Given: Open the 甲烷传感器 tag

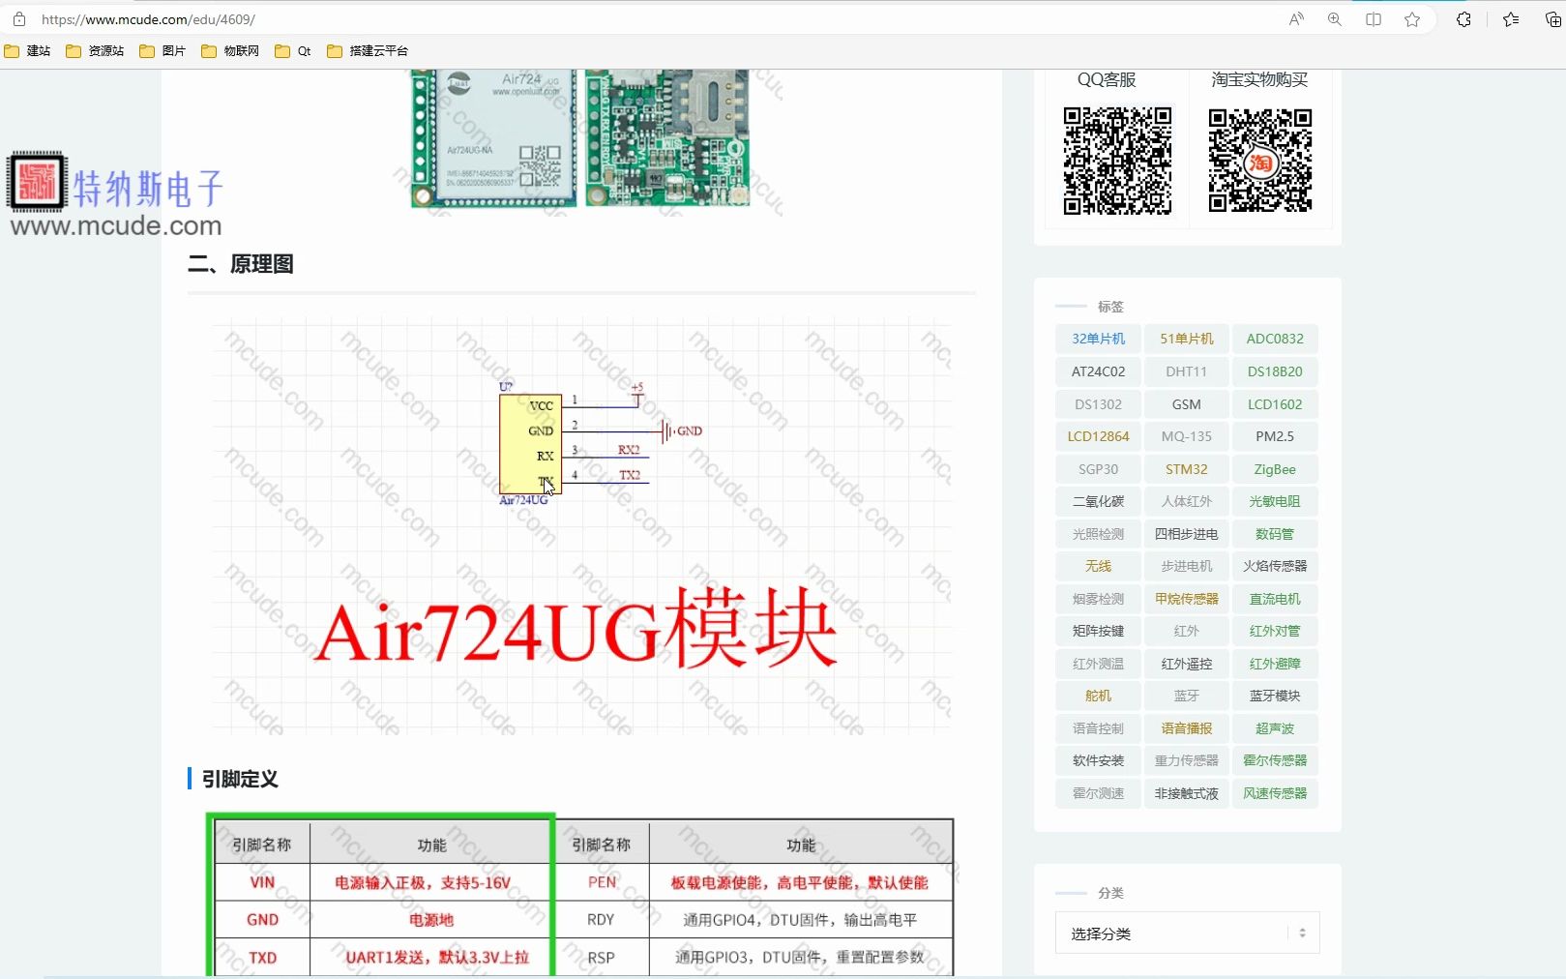Looking at the screenshot, I should pos(1187,599).
